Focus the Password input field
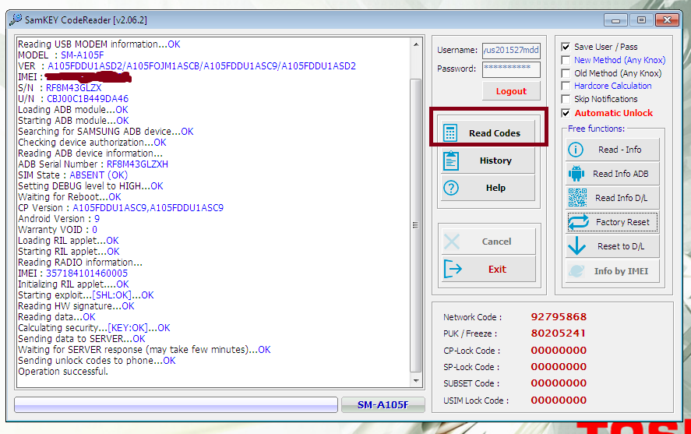 point(511,69)
